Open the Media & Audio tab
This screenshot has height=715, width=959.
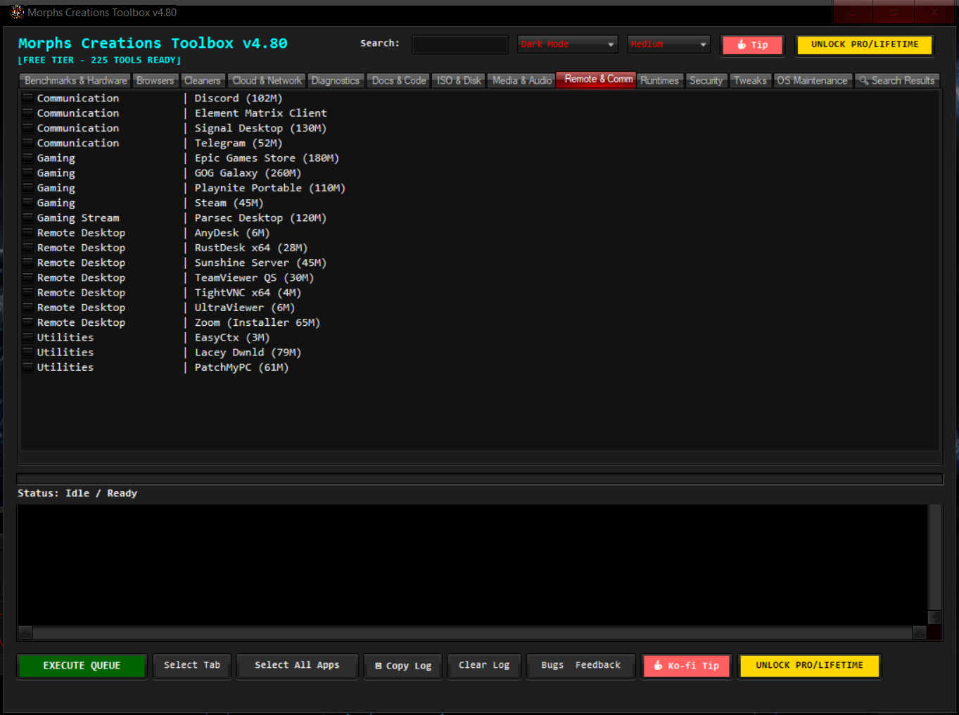coord(522,81)
